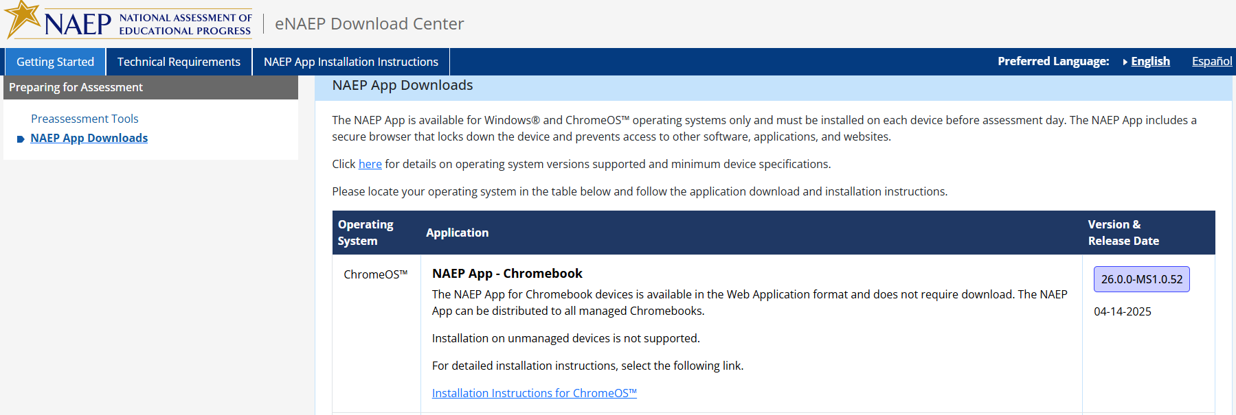
Task: Click the Preparing for Assessment sidebar header
Action: click(76, 87)
